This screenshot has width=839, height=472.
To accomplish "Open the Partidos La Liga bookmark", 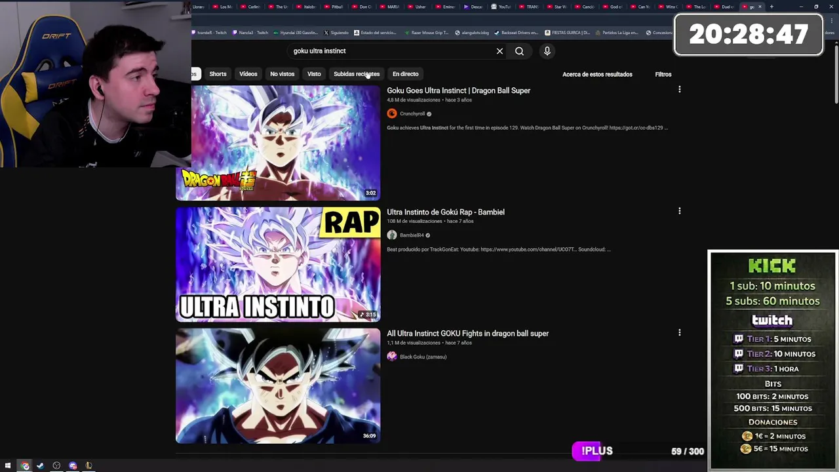I will click(x=616, y=32).
